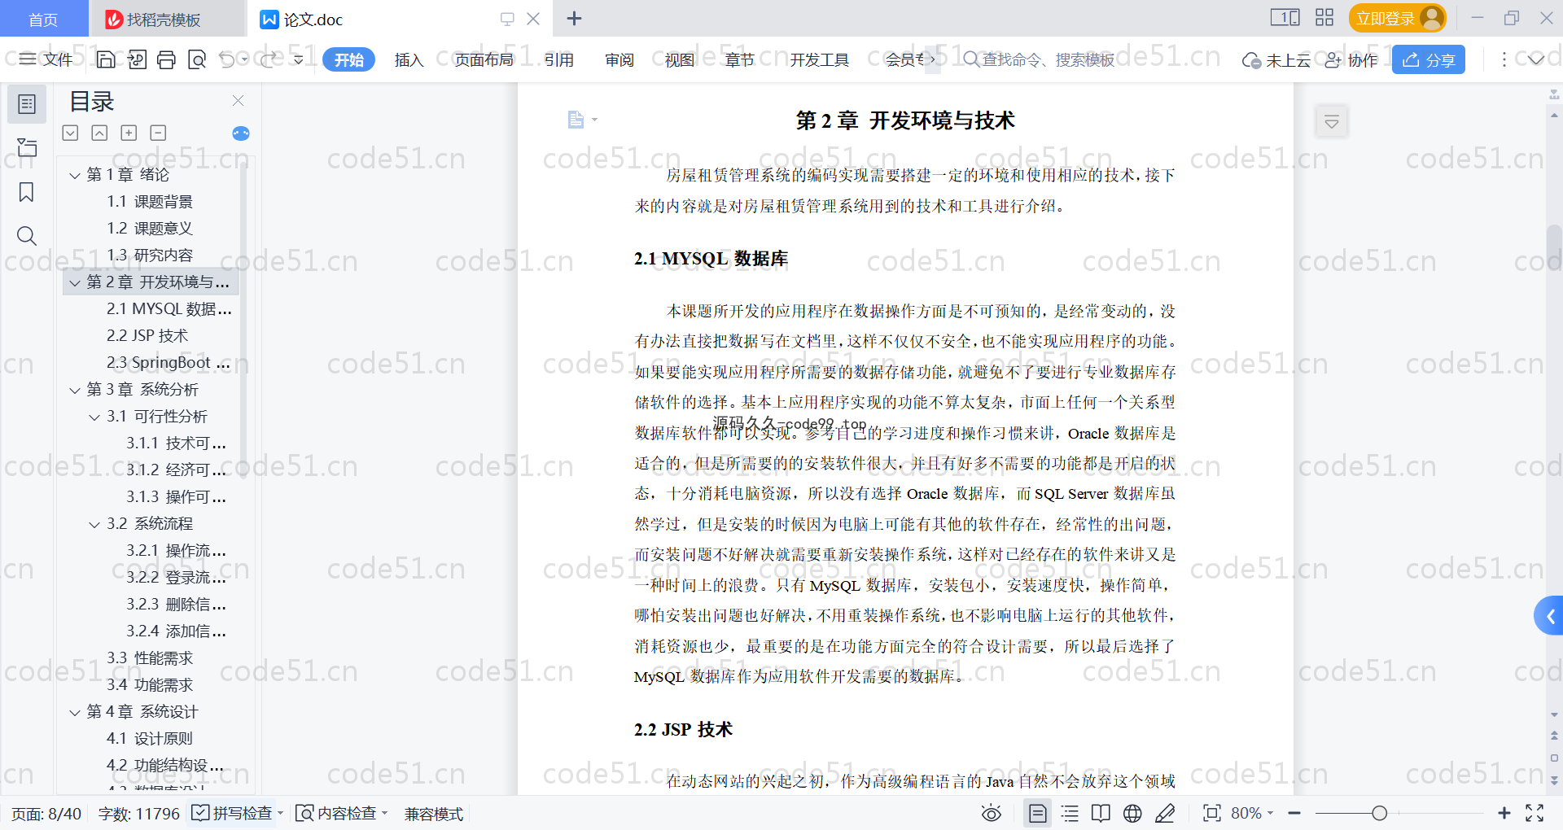Click the Redo arrow icon
1563x830 pixels.
[x=269, y=59]
